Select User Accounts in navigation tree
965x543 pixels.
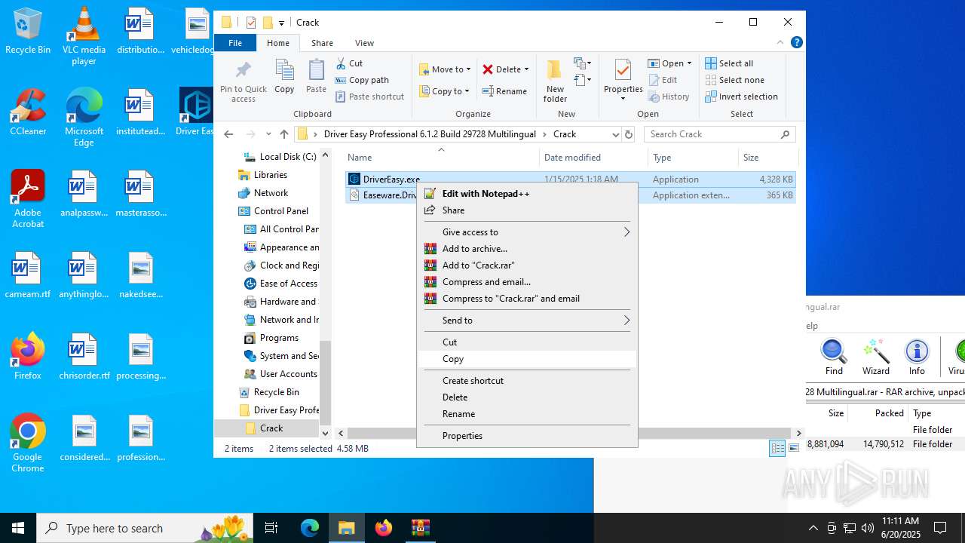tap(288, 374)
